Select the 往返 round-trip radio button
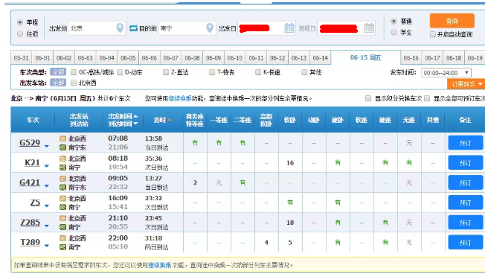 click(x=20, y=34)
